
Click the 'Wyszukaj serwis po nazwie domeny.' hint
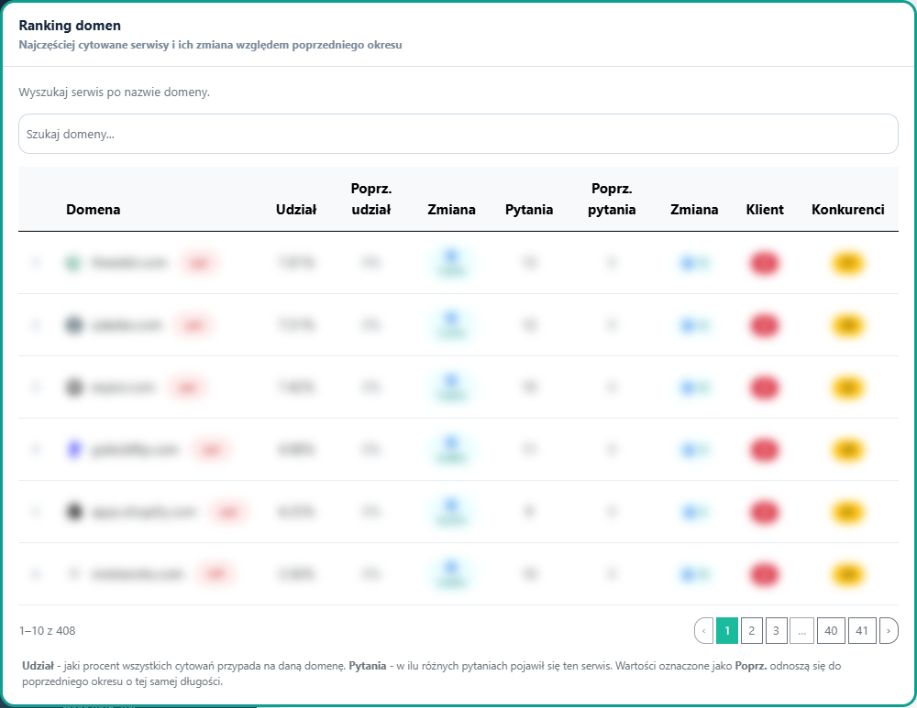[114, 93]
